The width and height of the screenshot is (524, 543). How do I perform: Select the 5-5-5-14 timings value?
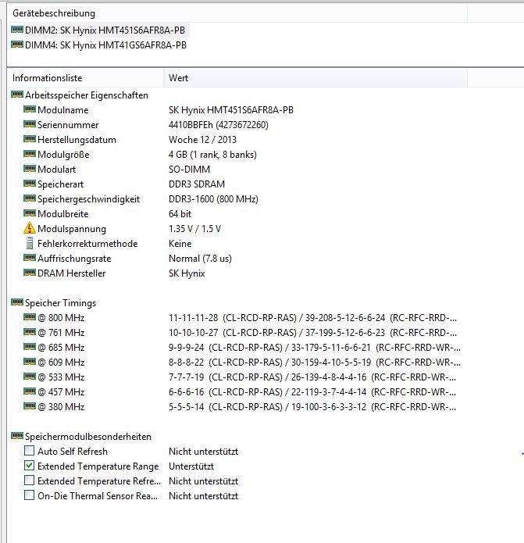click(x=312, y=407)
